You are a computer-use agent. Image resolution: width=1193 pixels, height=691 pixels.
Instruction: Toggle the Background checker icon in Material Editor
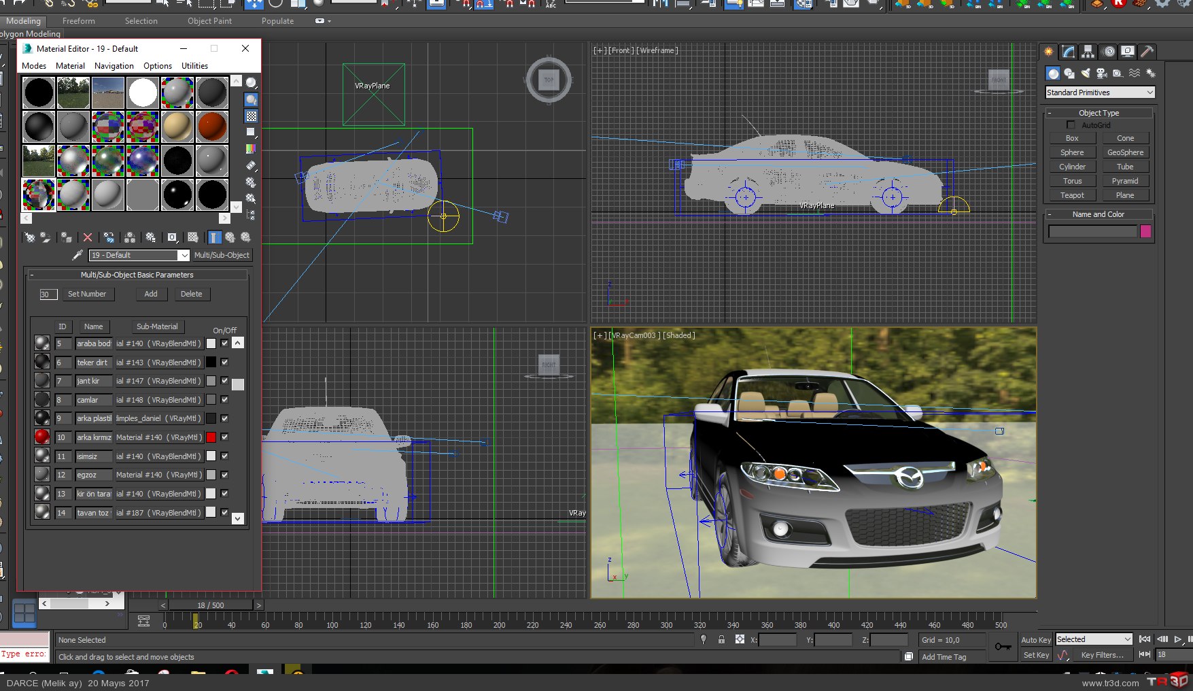point(252,116)
